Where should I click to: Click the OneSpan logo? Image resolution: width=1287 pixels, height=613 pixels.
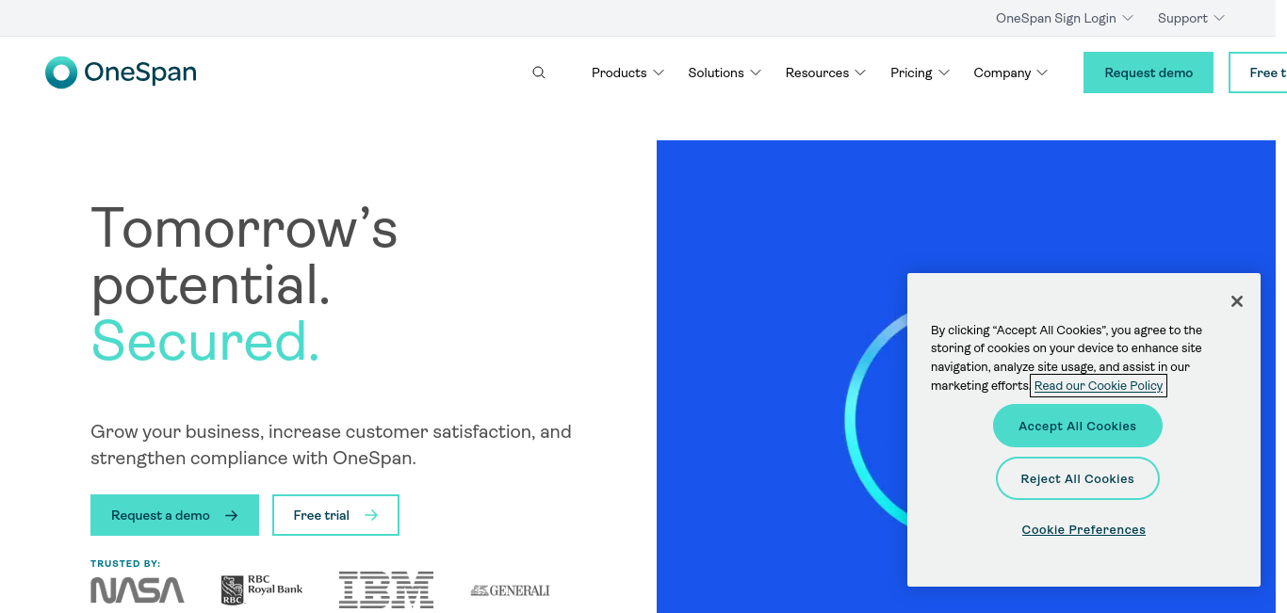pos(121,73)
